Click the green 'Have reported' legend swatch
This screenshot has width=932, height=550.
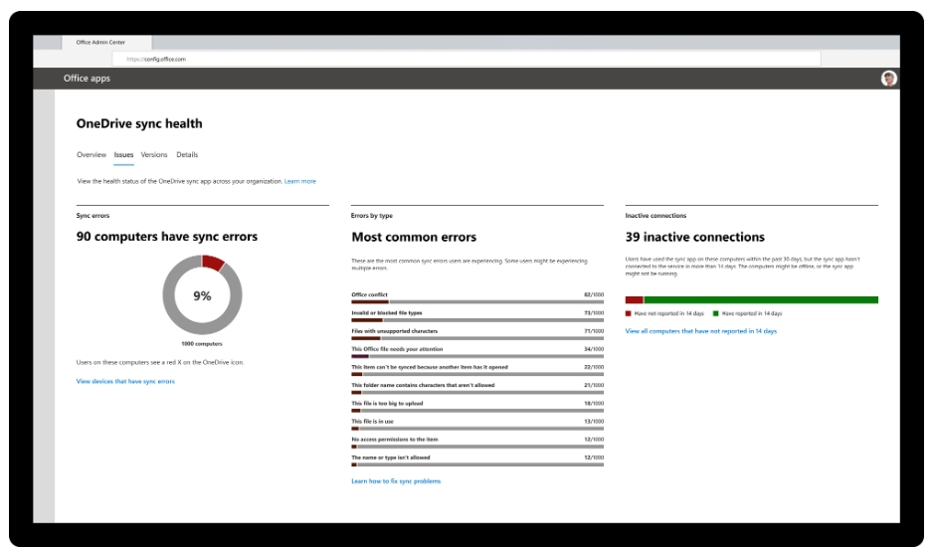(x=715, y=313)
